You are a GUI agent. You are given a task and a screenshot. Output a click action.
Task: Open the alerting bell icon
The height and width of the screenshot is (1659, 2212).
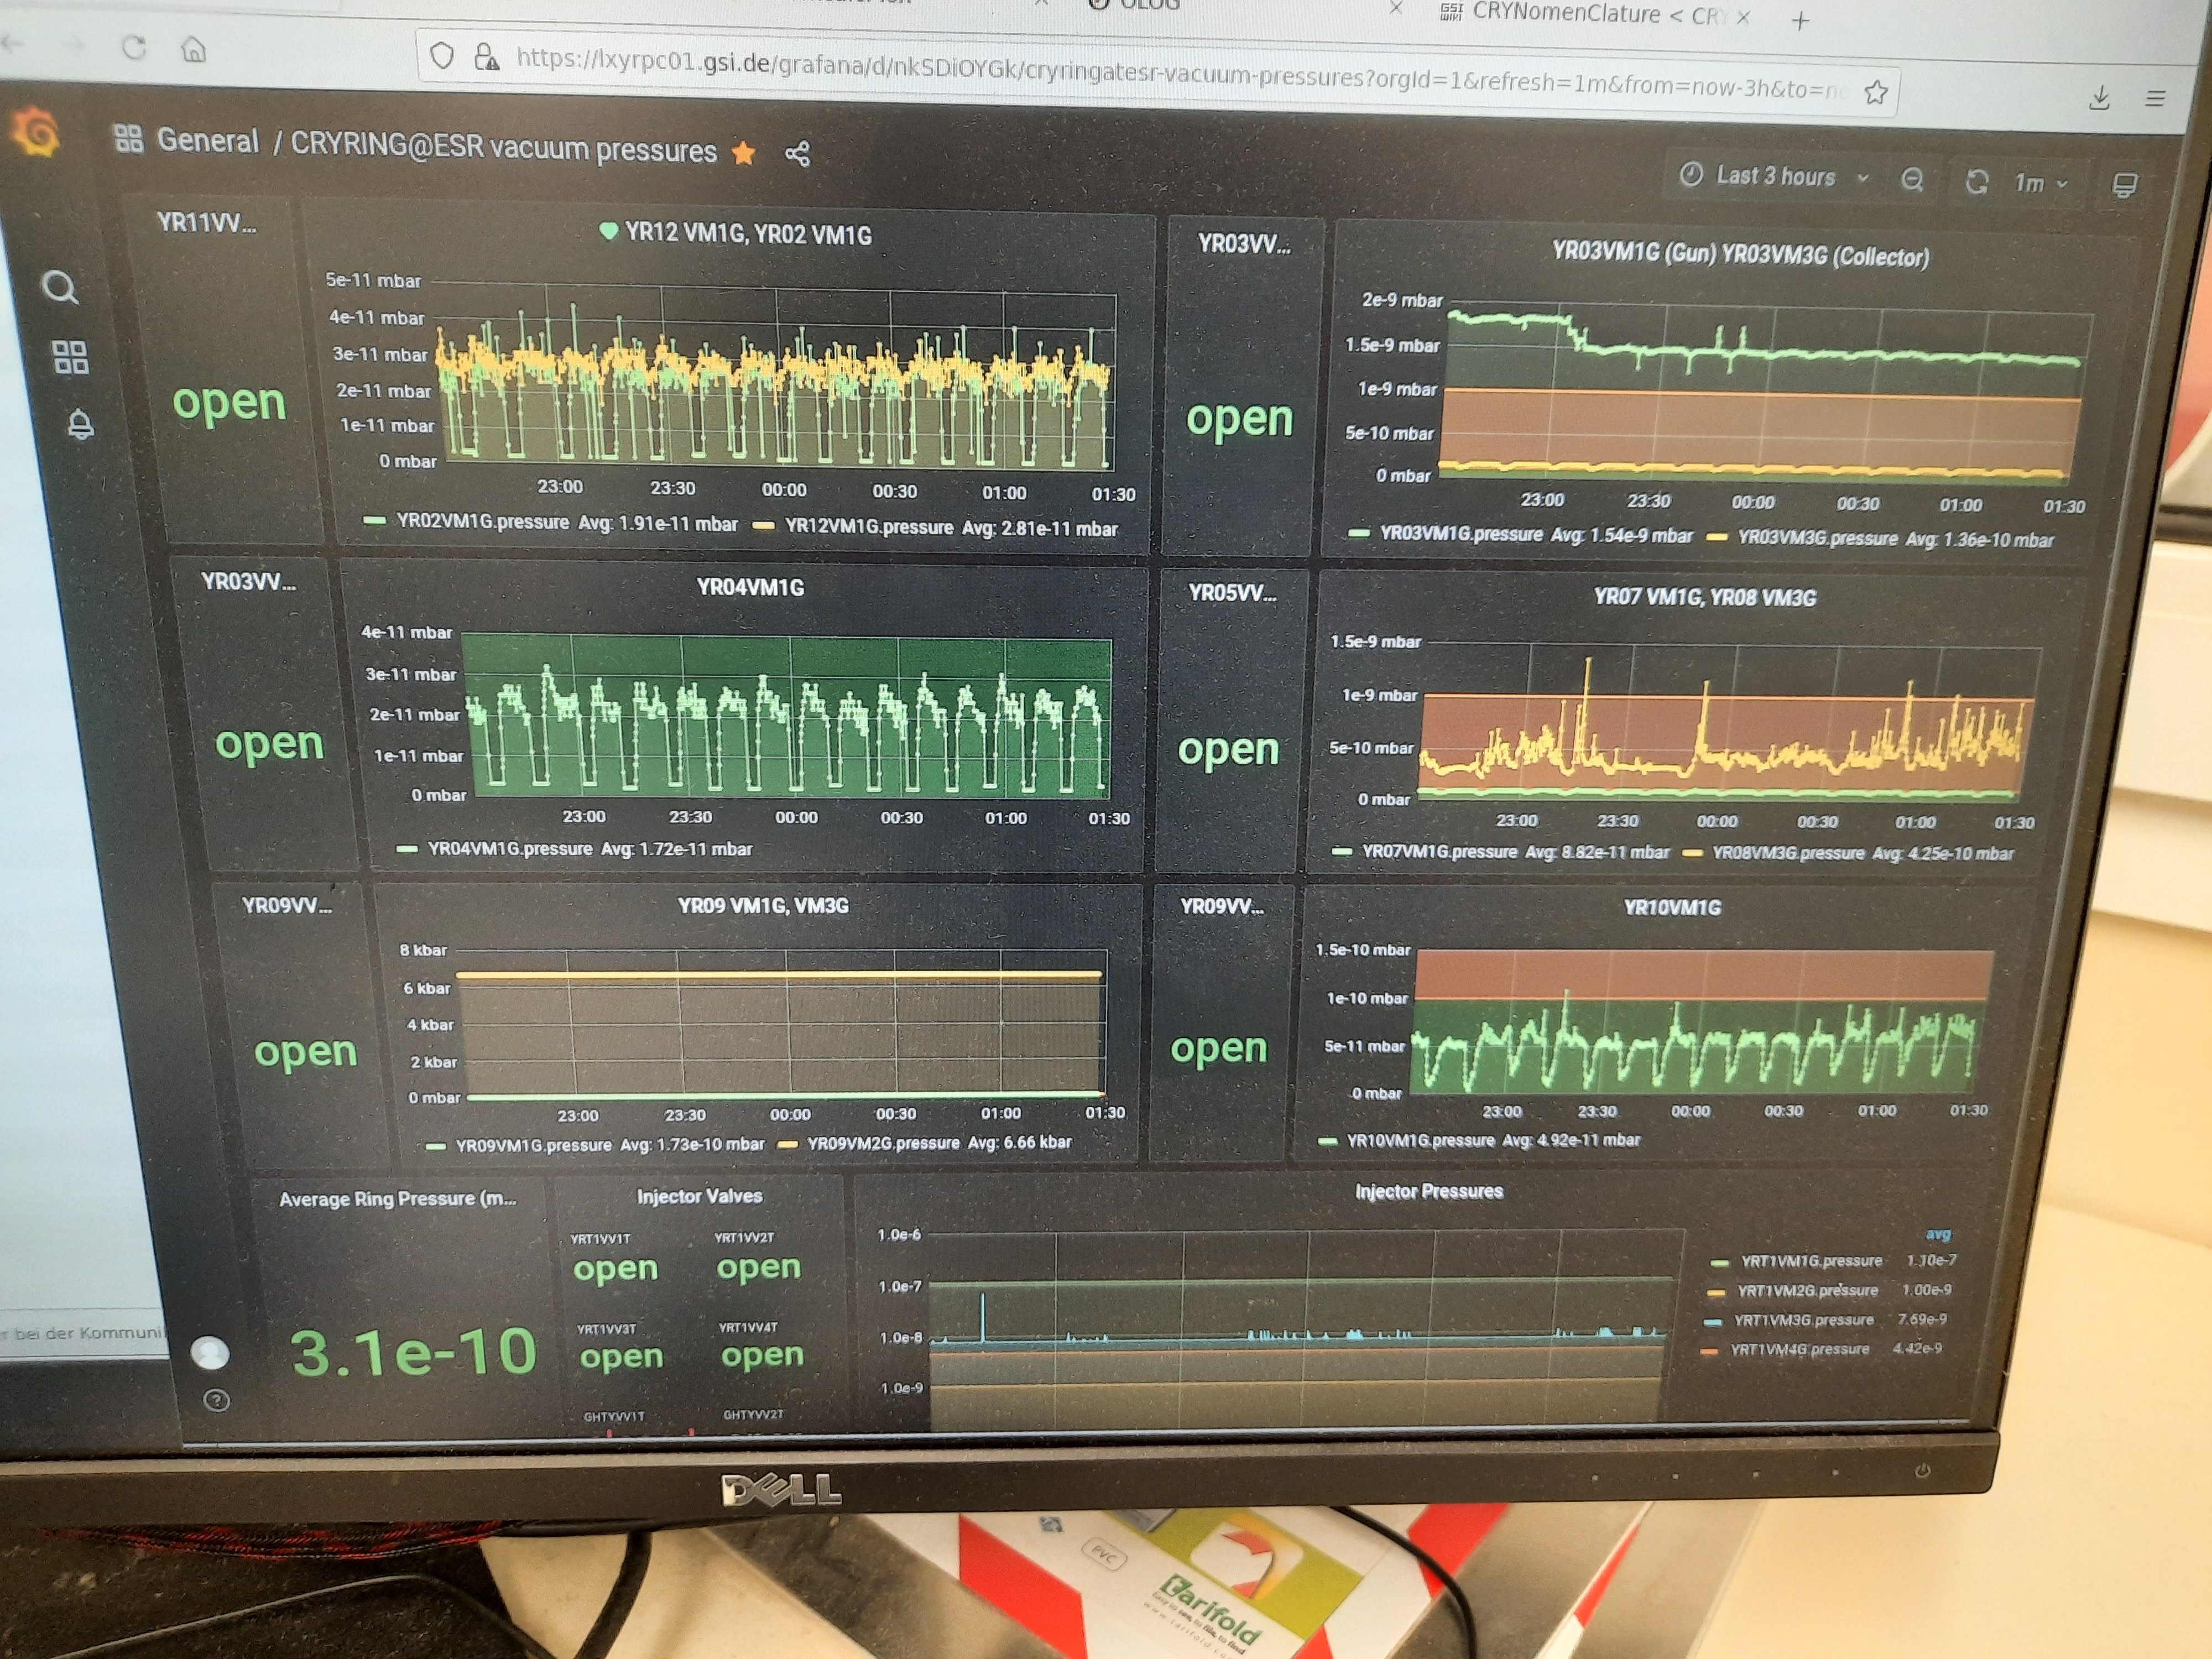tap(80, 424)
